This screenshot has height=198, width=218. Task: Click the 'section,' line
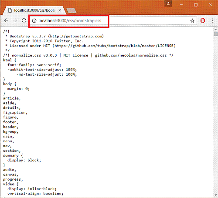point(12,151)
